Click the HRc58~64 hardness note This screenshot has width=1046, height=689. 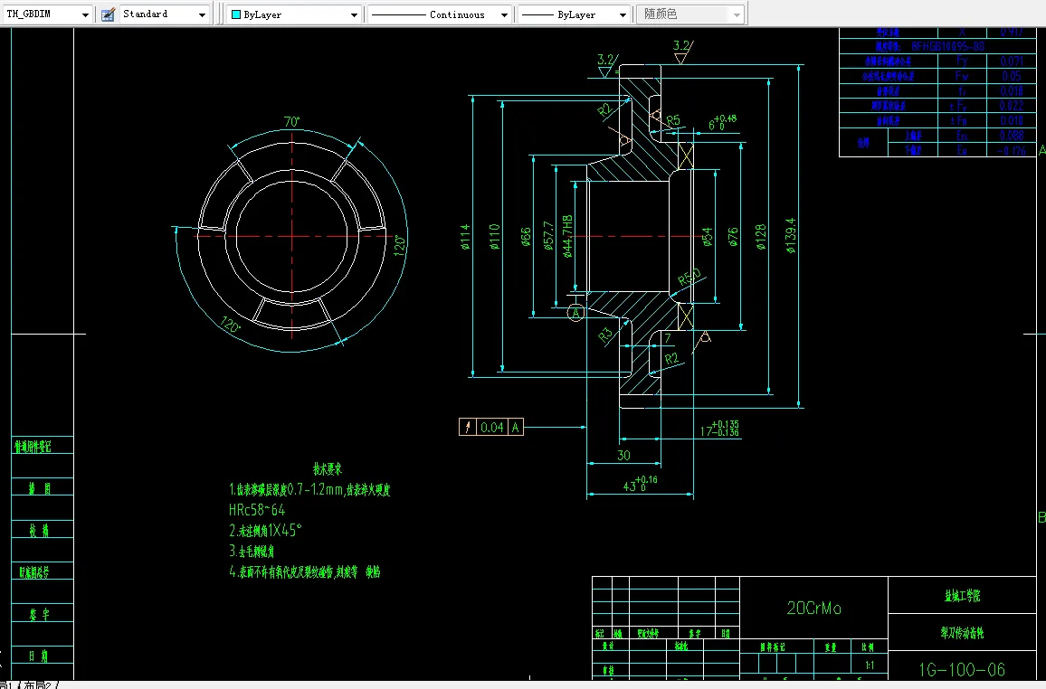pyautogui.click(x=257, y=510)
